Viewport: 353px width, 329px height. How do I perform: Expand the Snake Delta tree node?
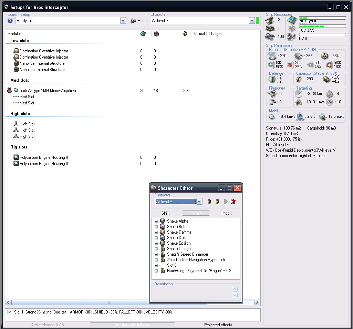point(156,238)
